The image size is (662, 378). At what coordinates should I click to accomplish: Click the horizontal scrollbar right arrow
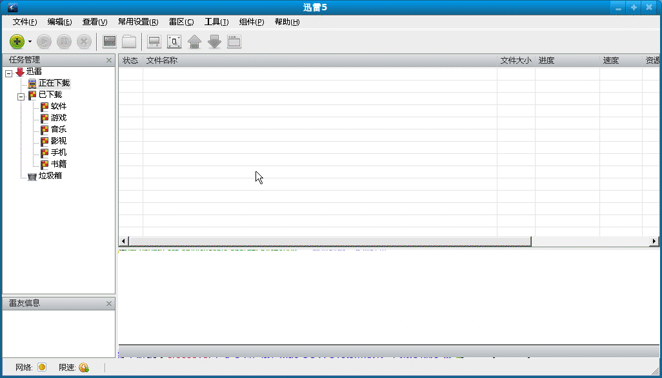tap(654, 241)
